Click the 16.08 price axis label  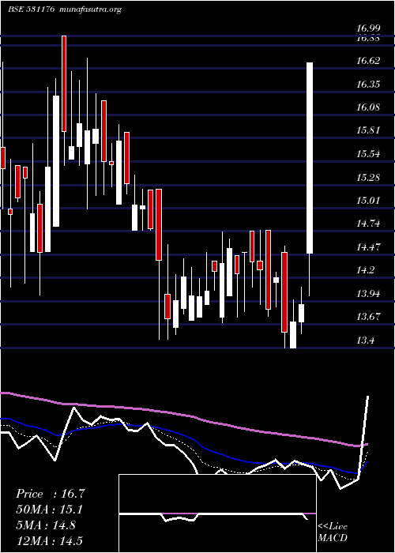(368, 107)
